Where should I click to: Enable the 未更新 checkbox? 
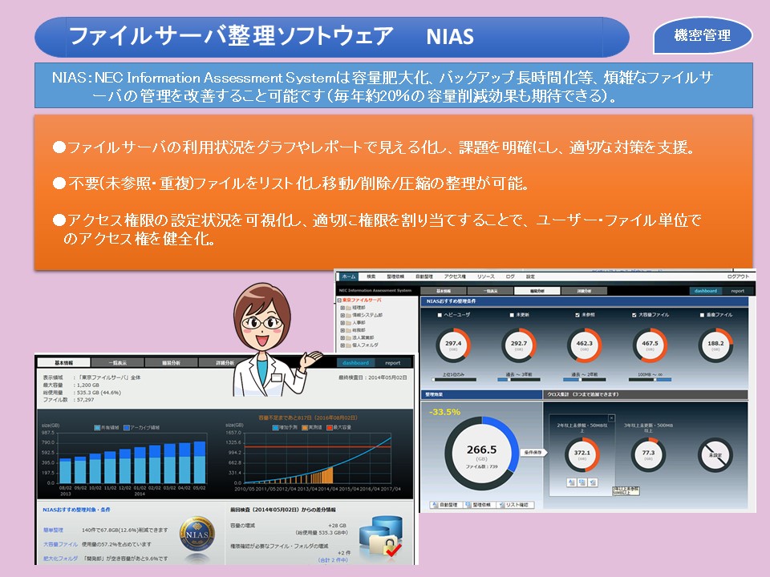point(513,315)
